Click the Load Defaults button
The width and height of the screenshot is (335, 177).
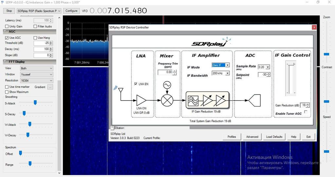click(x=274, y=137)
